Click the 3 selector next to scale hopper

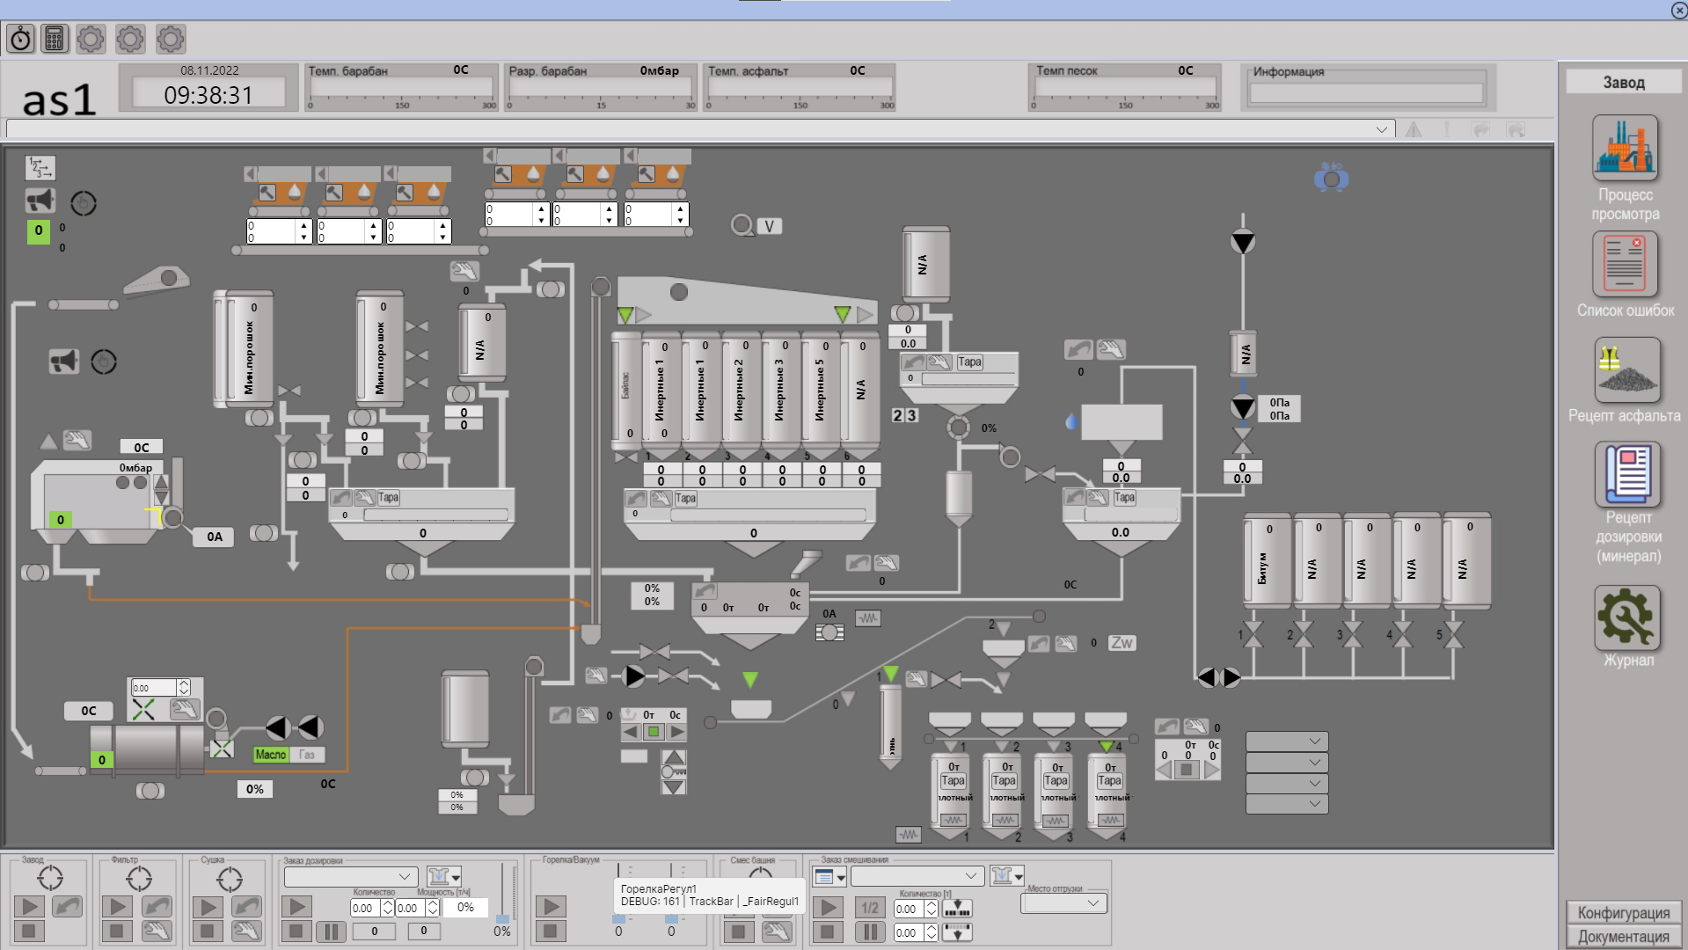coord(911,415)
